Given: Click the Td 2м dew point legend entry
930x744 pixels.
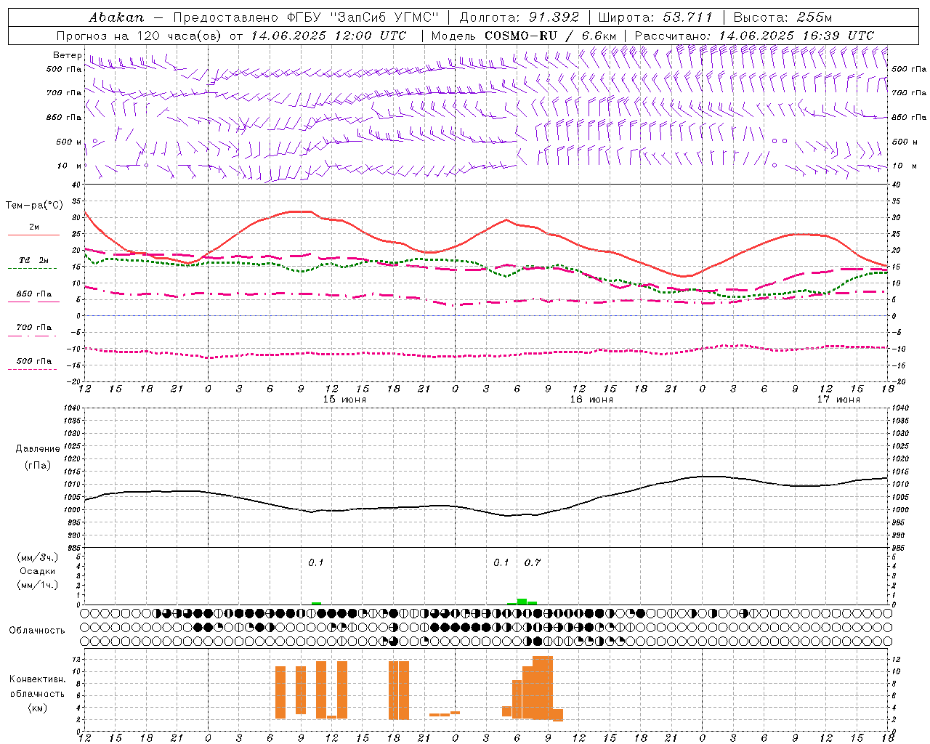Looking at the screenshot, I should tap(33, 260).
